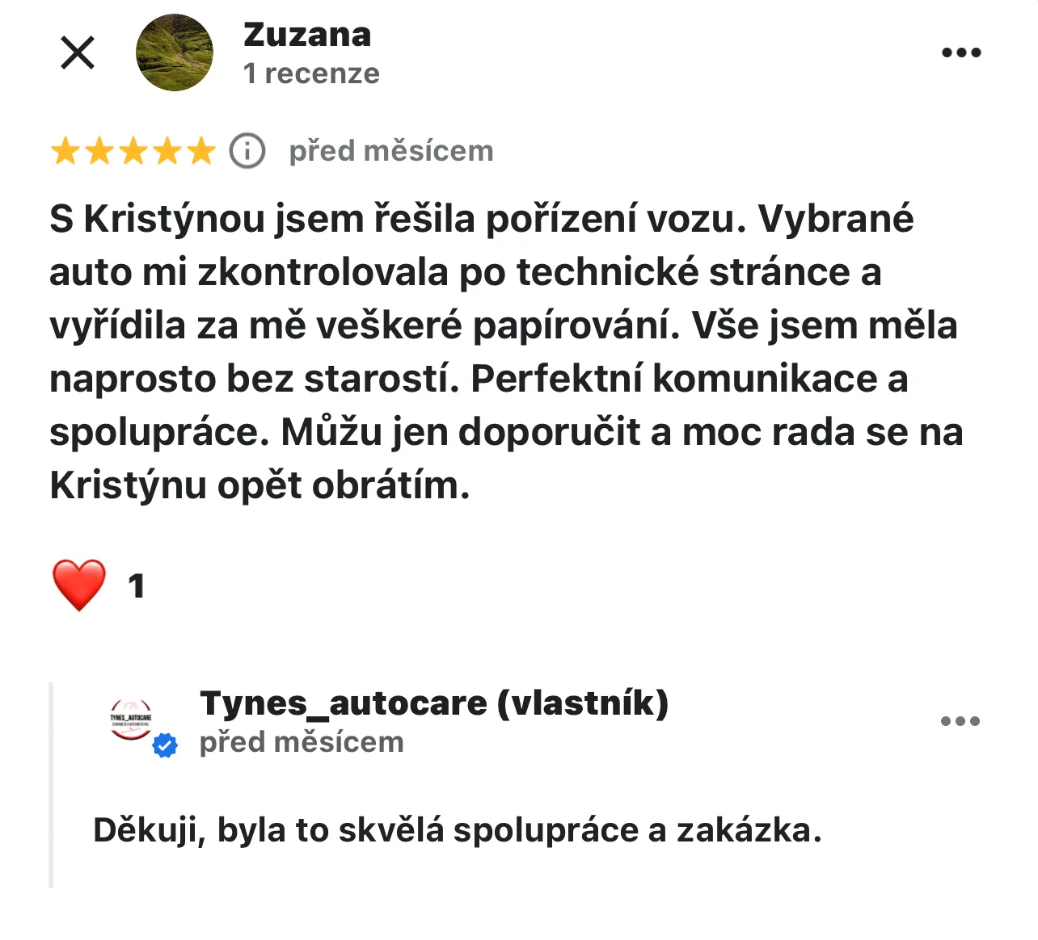The height and width of the screenshot is (940, 1038).
Task: Click the fifth rating star
Action: pos(201,151)
